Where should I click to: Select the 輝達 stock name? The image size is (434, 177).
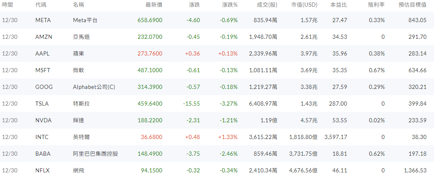78,120
